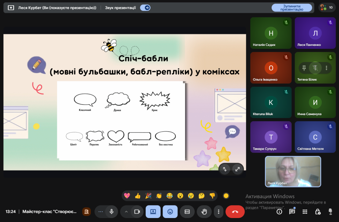Toggle the emoji reactions panel button

170,212
